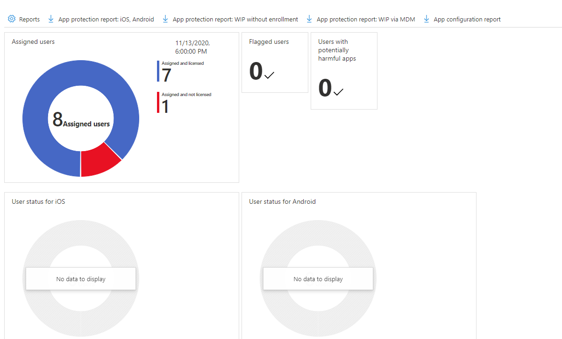
Task: Open the Assigned users tile title
Action: pyautogui.click(x=33, y=42)
